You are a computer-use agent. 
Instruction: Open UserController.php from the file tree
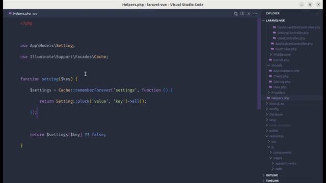291,38
